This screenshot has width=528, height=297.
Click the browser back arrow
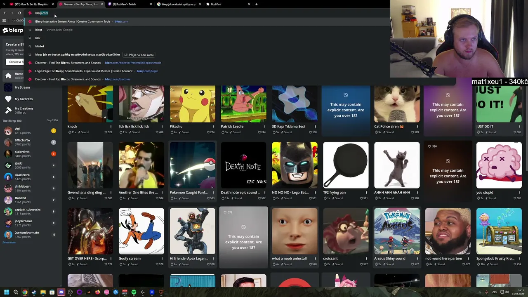5,13
